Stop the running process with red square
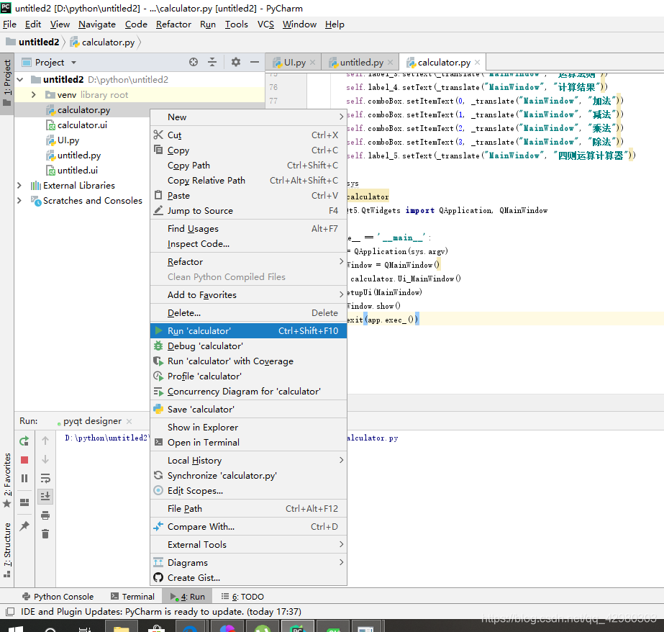 coord(24,460)
